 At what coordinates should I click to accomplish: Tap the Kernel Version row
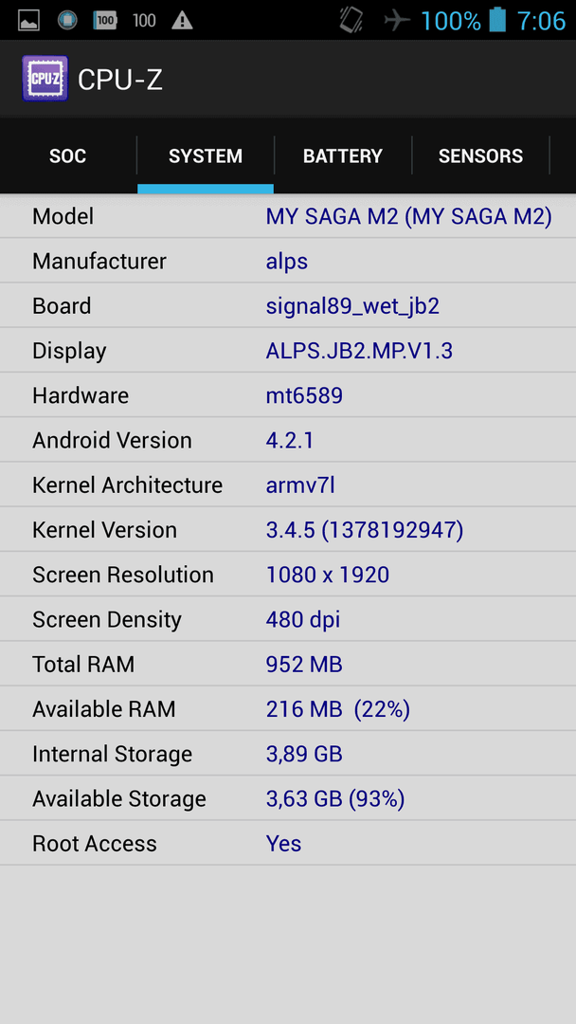tap(288, 530)
